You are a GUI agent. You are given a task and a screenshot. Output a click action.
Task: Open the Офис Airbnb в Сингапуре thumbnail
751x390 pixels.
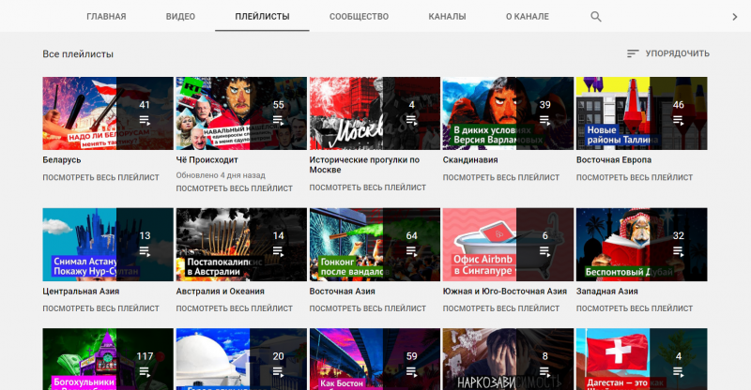click(x=508, y=245)
